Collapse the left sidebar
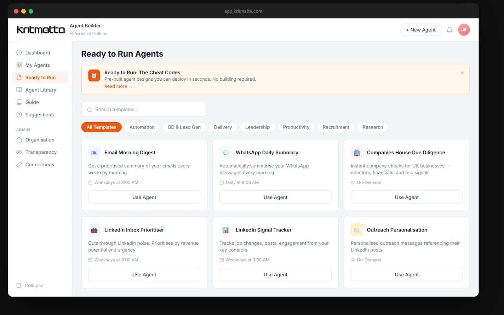This screenshot has height=315, width=504. pyautogui.click(x=30, y=285)
